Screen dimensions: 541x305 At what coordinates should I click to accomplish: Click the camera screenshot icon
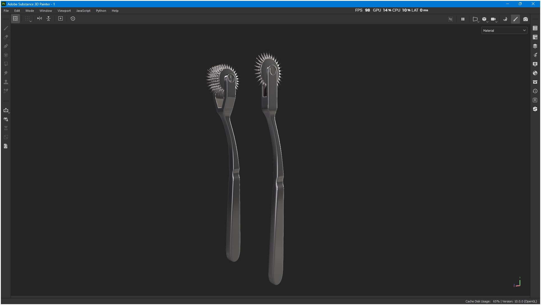[x=526, y=19]
